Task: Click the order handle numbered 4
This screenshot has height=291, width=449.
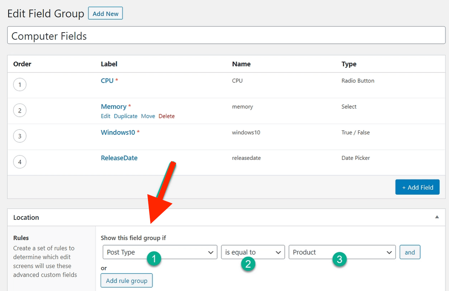Action: point(20,162)
